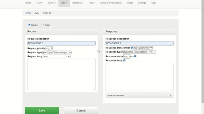
Task: Focus the Response delay field
Action: 127,56
